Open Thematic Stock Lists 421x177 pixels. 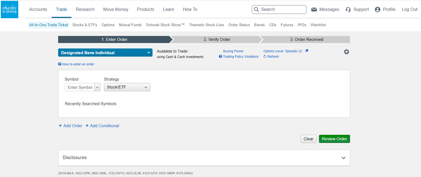[x=207, y=25]
